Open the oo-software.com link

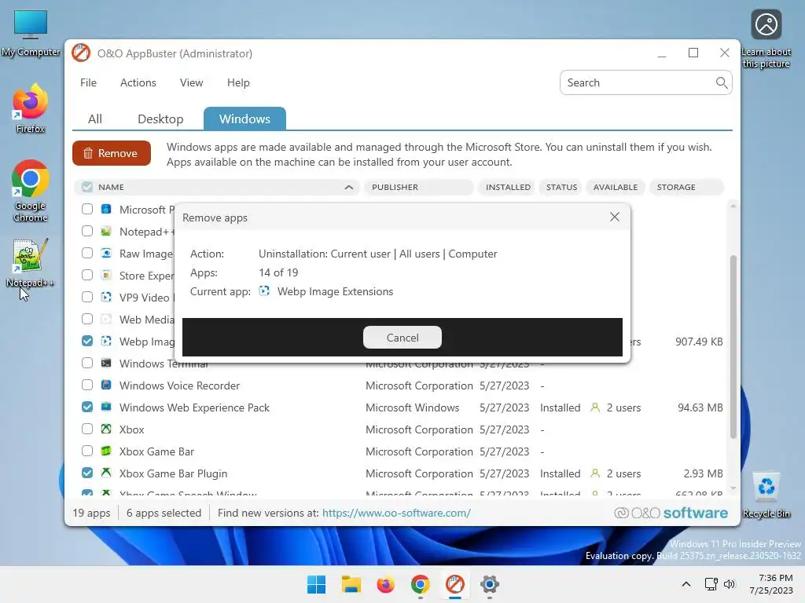tap(396, 513)
